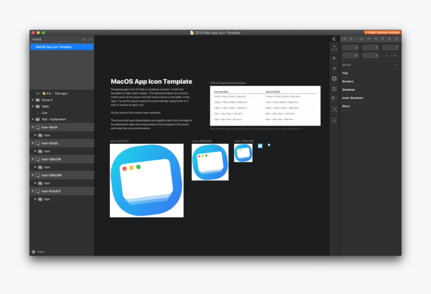Image resolution: width=431 pixels, height=294 pixels.
Task: Select the icon-128x128 artboard title on canvas
Action: [x=244, y=141]
